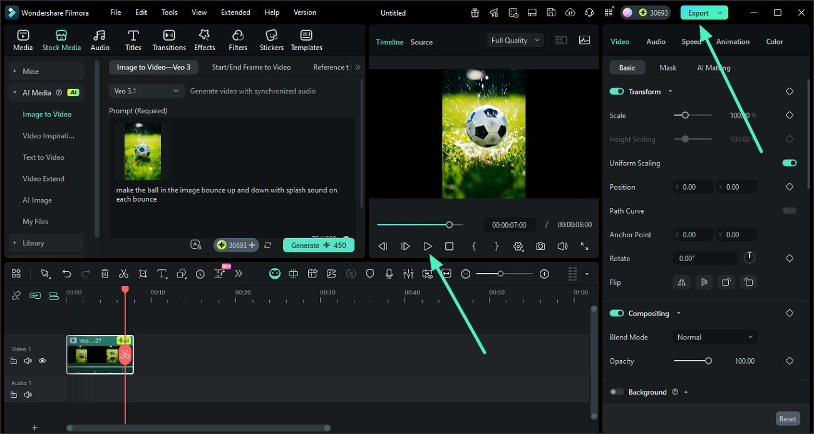This screenshot has height=434, width=814.
Task: Open the Extended menu
Action: click(x=235, y=13)
